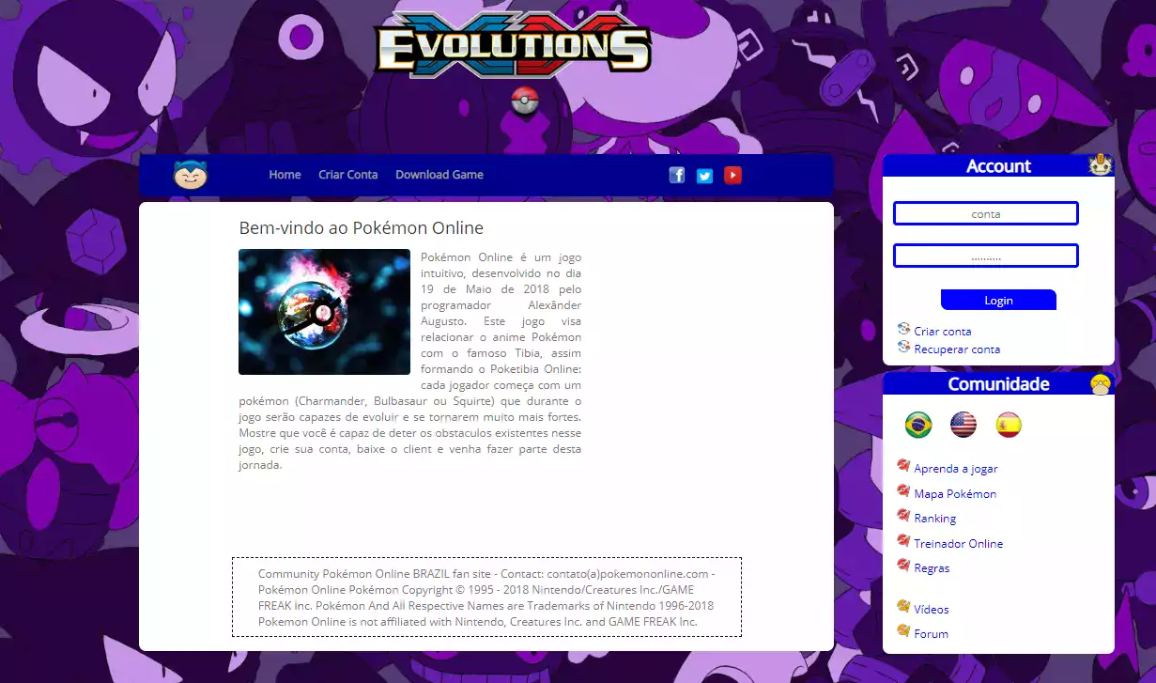Open the Facebook social icon
This screenshot has height=683, width=1156.
click(x=677, y=175)
